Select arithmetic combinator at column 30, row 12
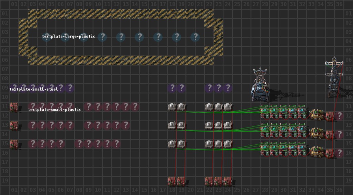 [283, 112]
